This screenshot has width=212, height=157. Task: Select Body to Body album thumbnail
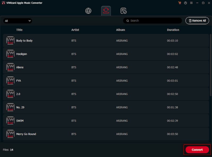(x=10, y=41)
